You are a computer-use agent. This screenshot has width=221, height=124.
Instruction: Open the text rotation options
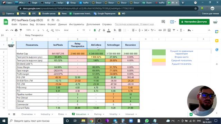(153, 30)
